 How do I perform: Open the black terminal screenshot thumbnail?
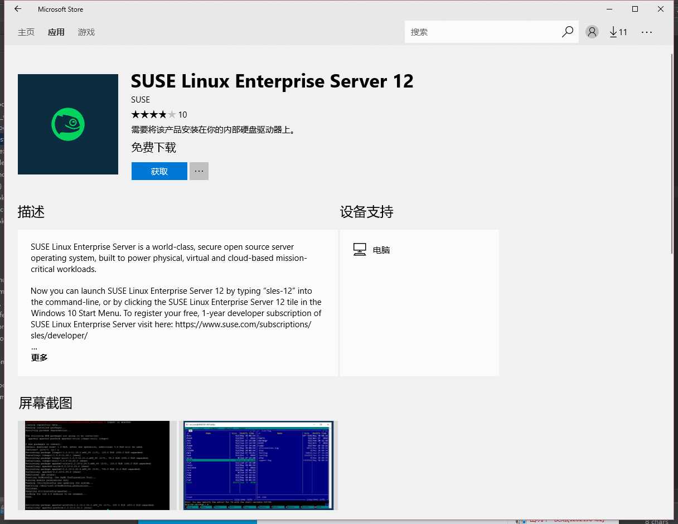pyautogui.click(x=97, y=465)
